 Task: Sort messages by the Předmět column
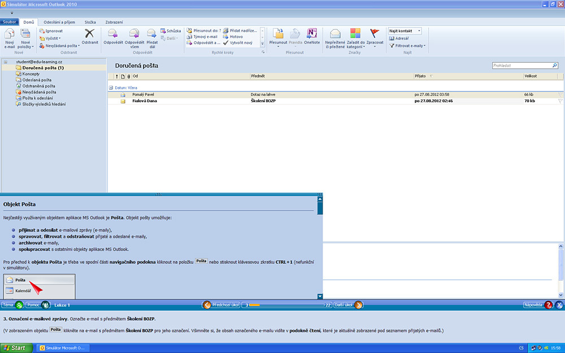[x=332, y=76]
